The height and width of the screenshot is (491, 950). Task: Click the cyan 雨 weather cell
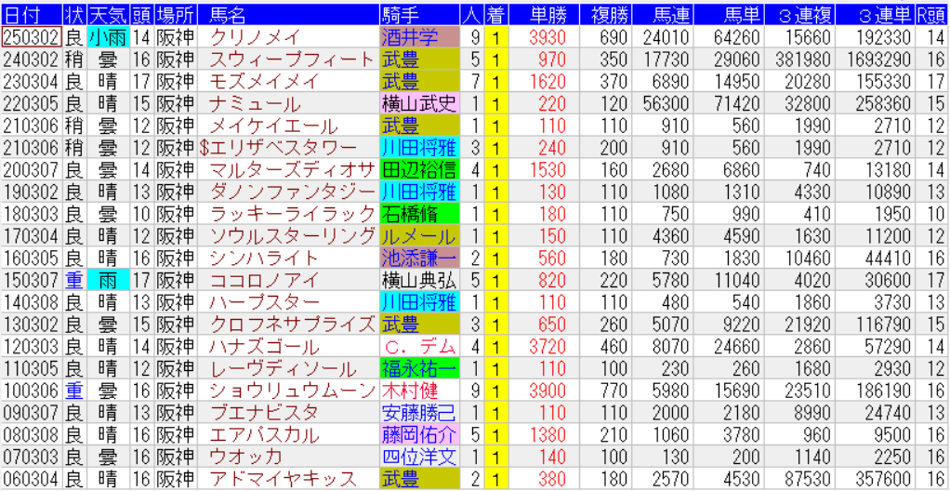point(107,280)
